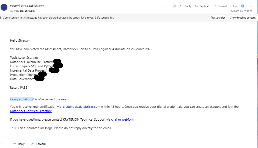Image resolution: width=258 pixels, height=148 pixels.
Task: Click Forward in the top toolbar
Action: coord(220,6)
